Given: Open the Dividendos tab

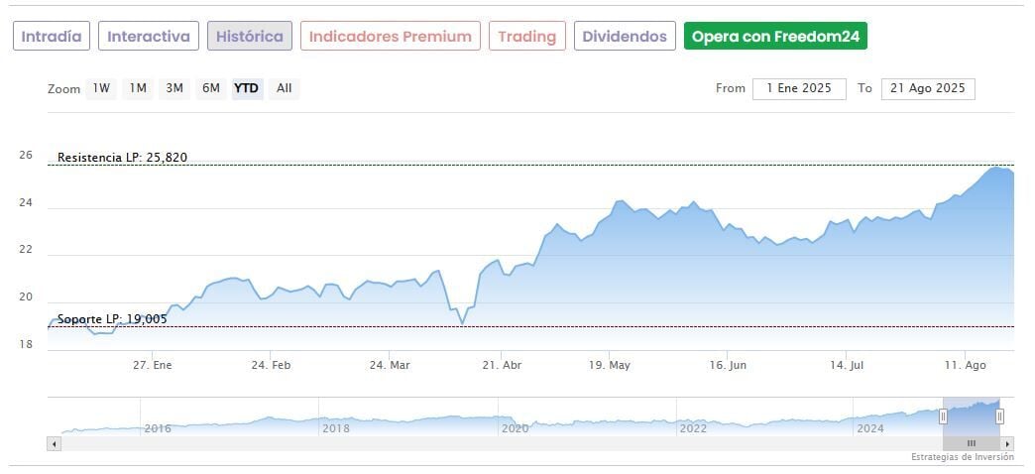Looking at the screenshot, I should pos(625,37).
